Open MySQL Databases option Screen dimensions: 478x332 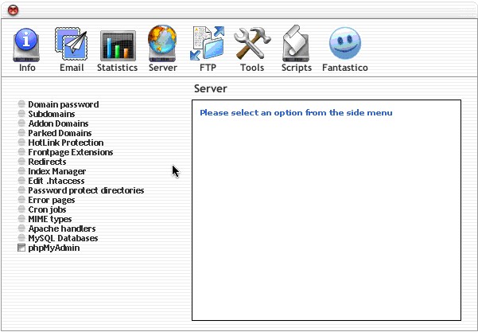(x=63, y=238)
